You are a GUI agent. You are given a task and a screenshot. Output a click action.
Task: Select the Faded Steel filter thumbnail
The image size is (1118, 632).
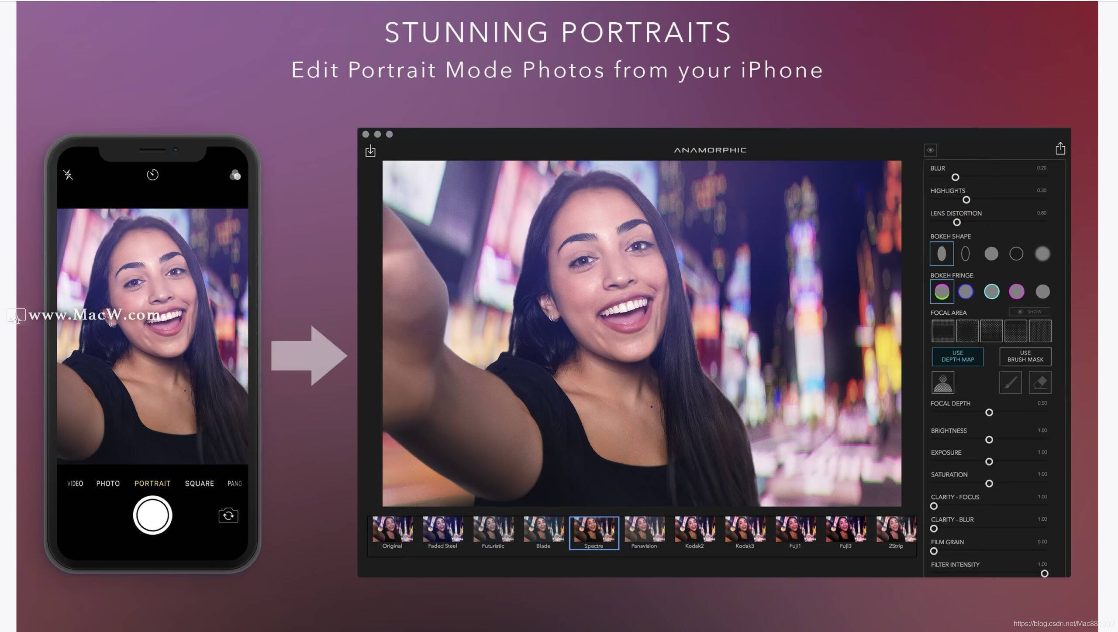tap(442, 533)
